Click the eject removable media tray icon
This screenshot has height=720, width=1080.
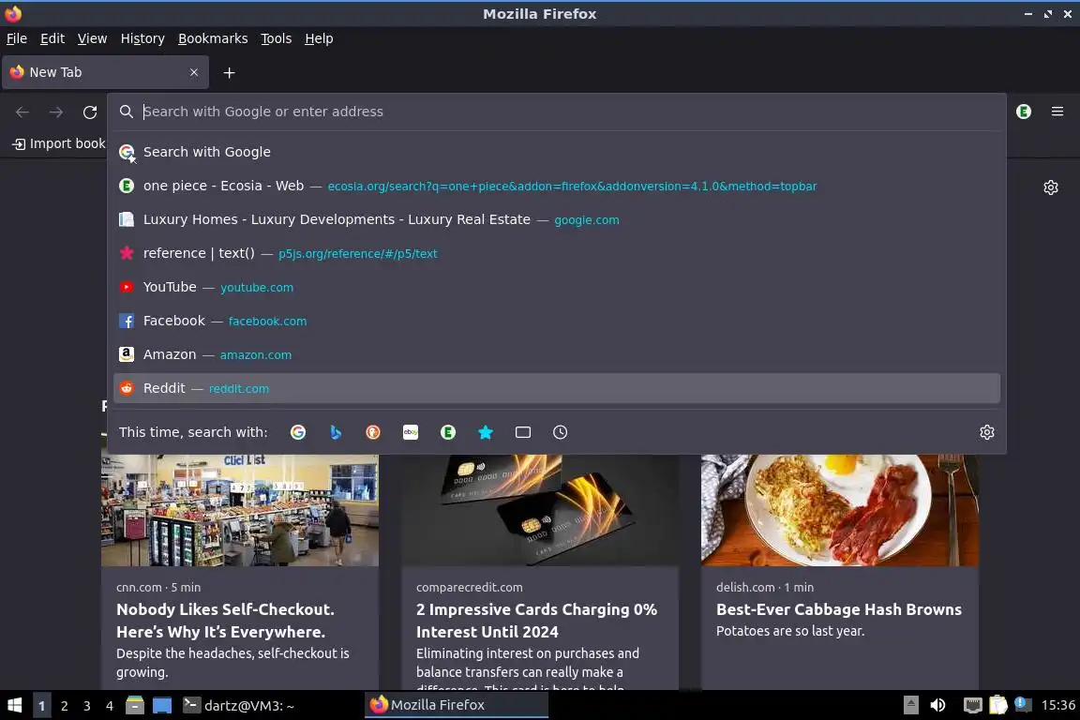click(x=910, y=705)
